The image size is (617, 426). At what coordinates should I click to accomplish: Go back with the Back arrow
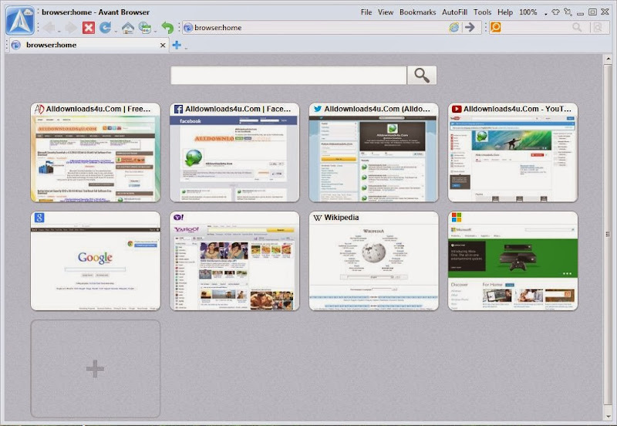(49, 28)
